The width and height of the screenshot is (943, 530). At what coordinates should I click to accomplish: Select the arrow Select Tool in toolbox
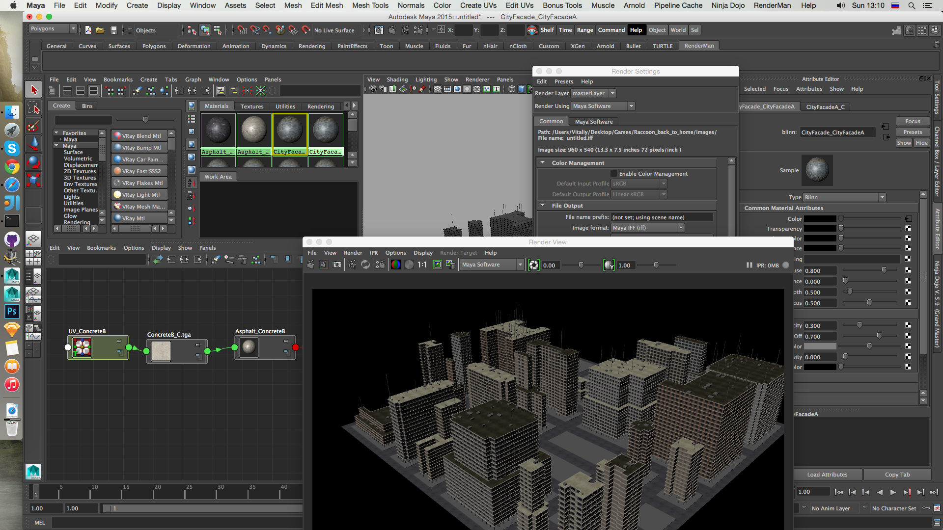[x=33, y=90]
